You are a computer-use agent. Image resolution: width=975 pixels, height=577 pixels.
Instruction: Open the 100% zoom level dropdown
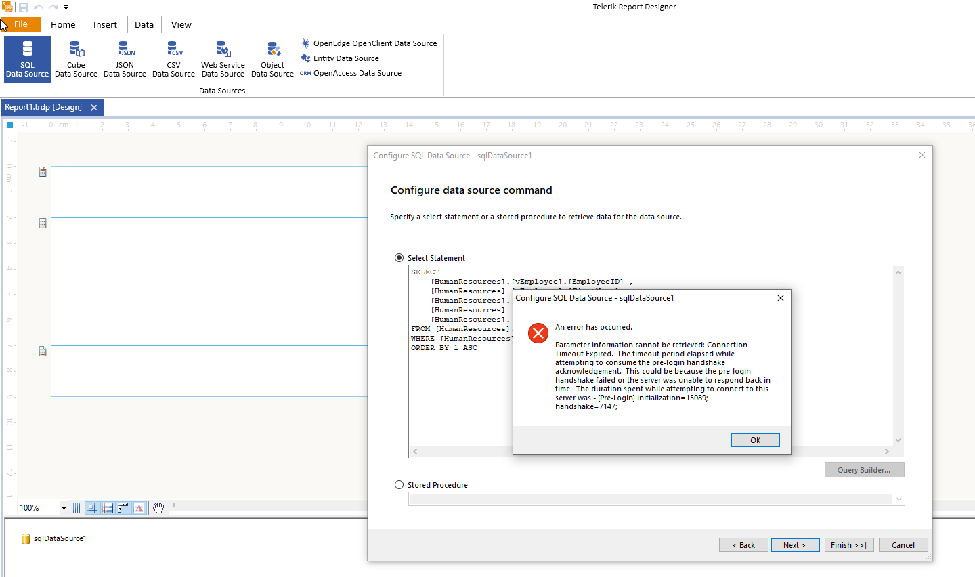coord(64,508)
